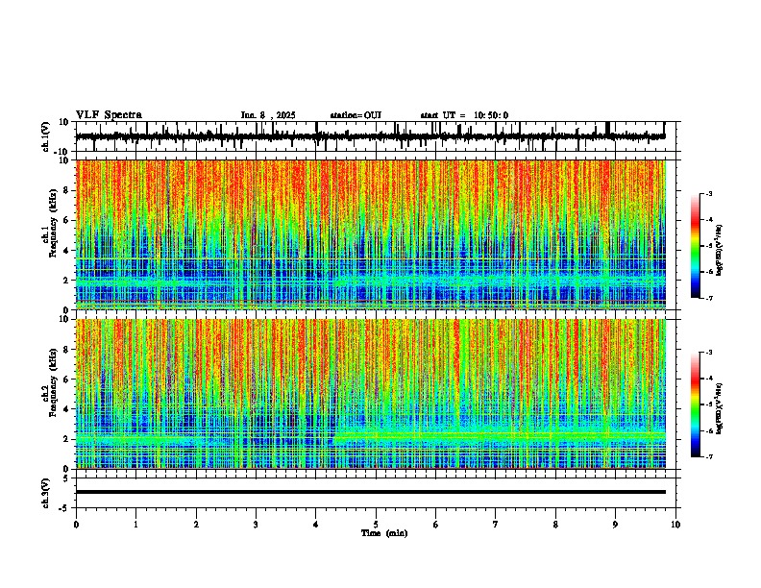Click the ch.2 frequency tick "6"
Viewport: 761px width, 588px height.
(67, 380)
